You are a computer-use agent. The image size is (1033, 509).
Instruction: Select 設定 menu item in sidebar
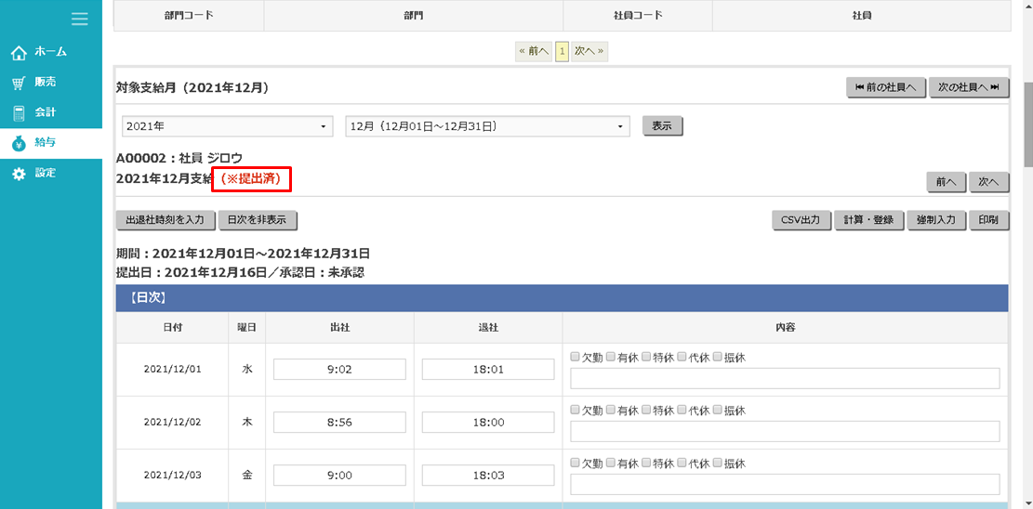(x=46, y=173)
